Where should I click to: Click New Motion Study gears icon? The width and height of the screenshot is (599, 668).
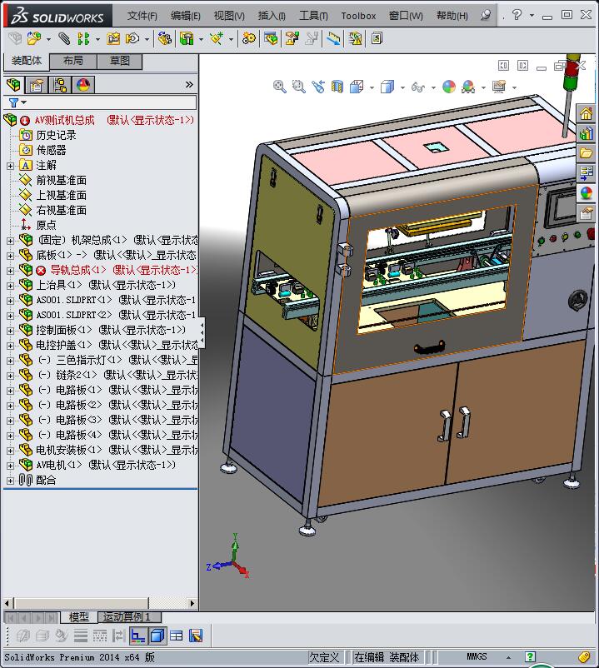pos(249,39)
